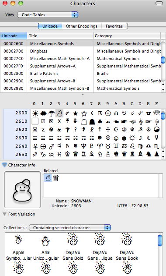Screen dimensions: 166x276
Task: Select the Supplemental Arrows-A row
Action: pos(80,66)
